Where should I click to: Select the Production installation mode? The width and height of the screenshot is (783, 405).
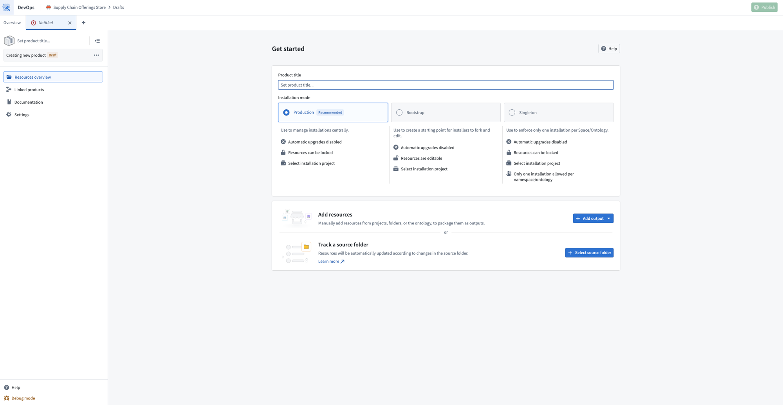[333, 112]
